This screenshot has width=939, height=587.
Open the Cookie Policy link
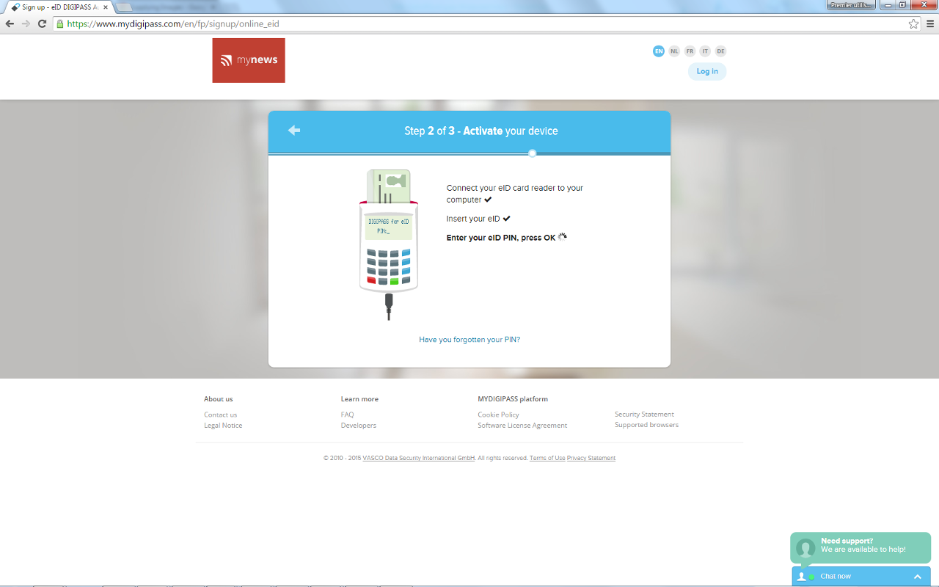click(x=498, y=415)
